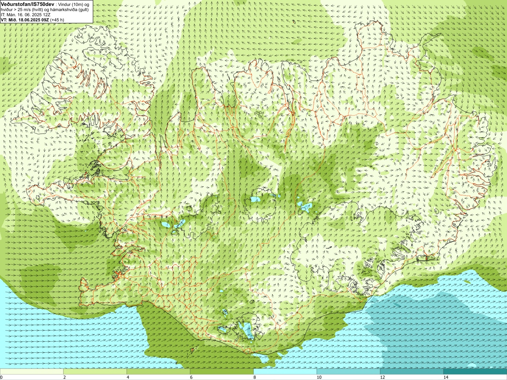The height and width of the screenshot is (380, 507).
Task: Click the 10–12 m/s turquoise legend swatch
Action: (x=349, y=372)
